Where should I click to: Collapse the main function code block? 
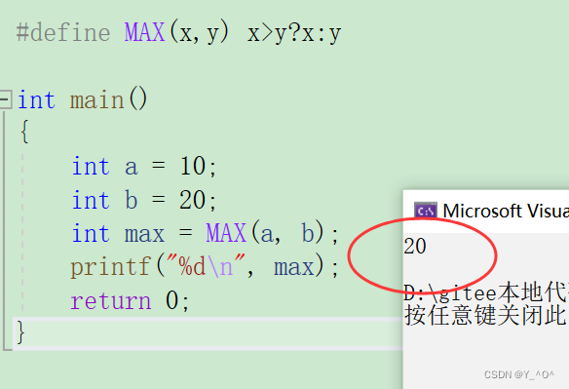[6, 99]
